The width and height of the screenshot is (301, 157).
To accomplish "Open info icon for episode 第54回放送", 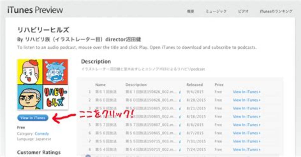I will pos(180,150).
